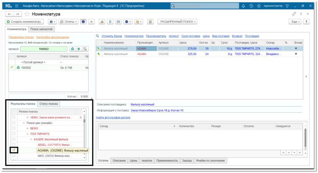Open the Найти фотографии детали link

click(113, 117)
